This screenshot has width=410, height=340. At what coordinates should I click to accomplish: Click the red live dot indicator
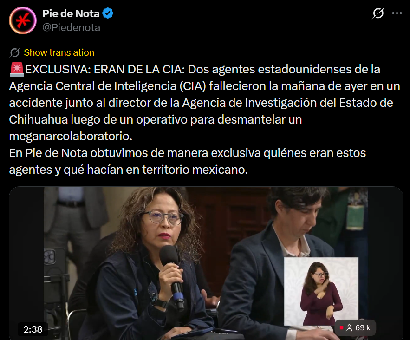pyautogui.click(x=341, y=328)
